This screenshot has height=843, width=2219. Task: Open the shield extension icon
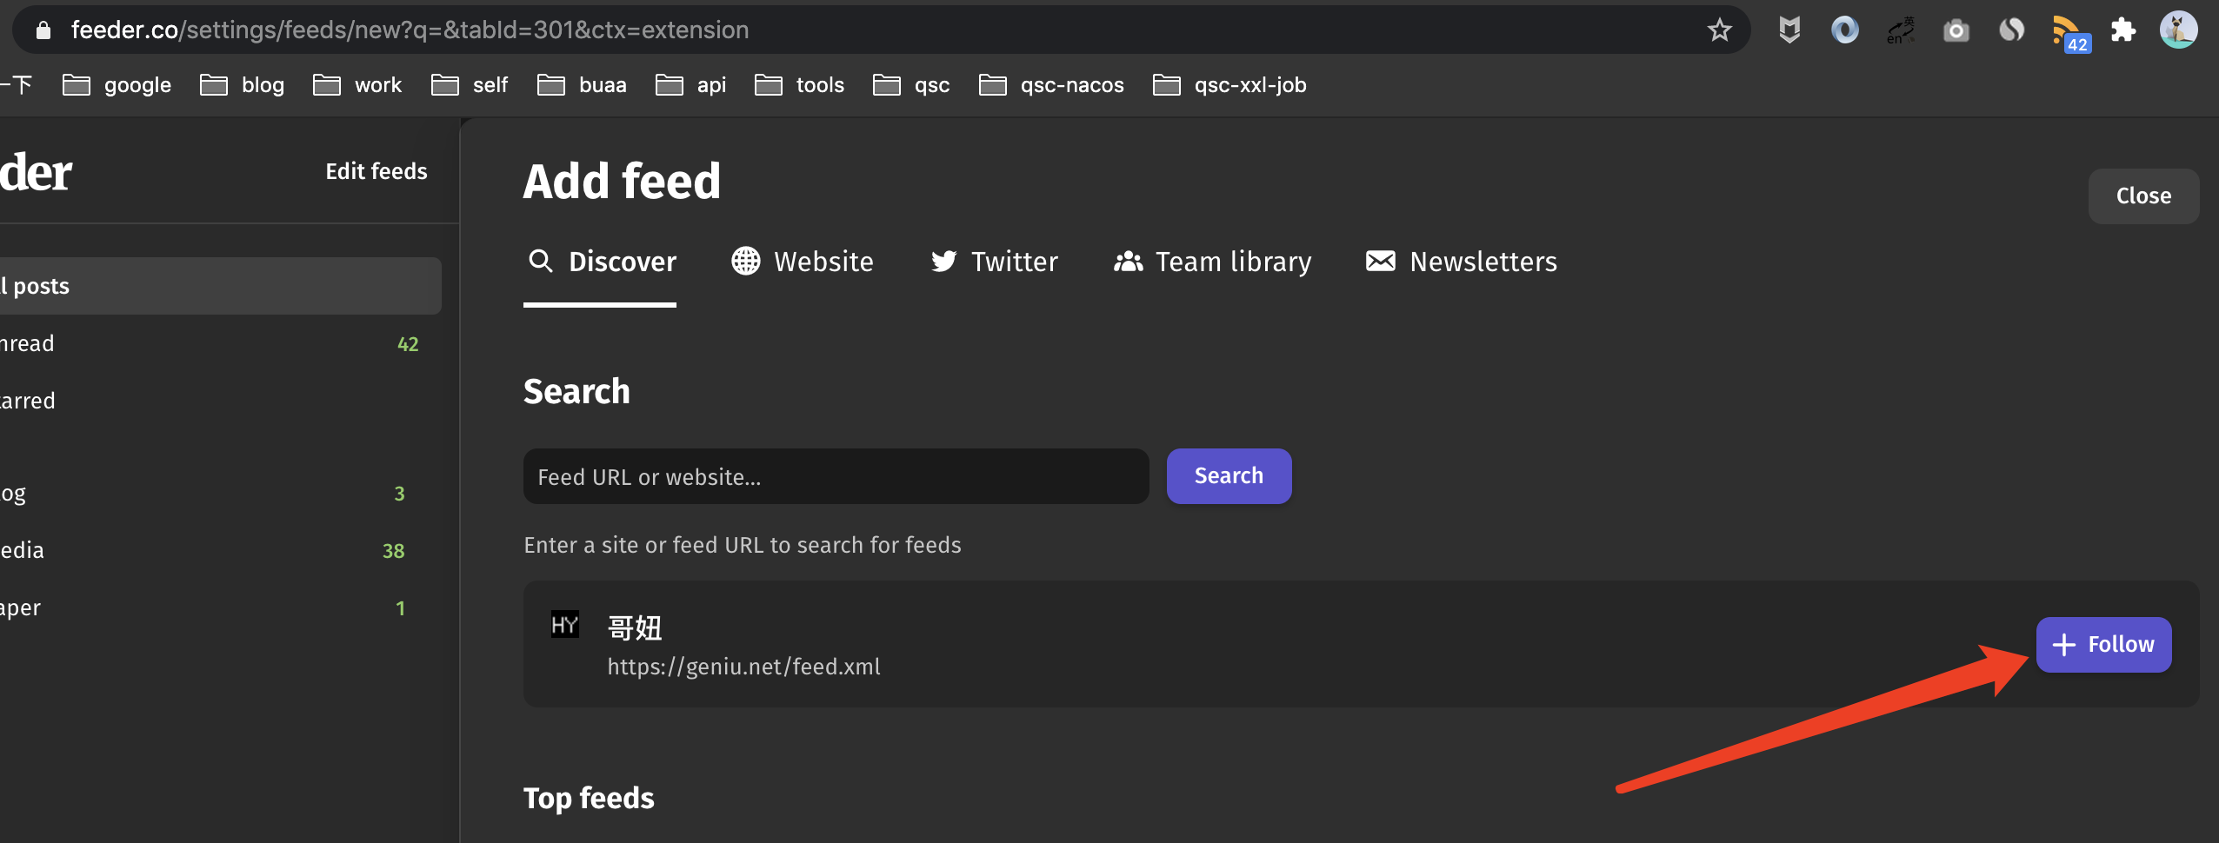pyautogui.click(x=1789, y=30)
